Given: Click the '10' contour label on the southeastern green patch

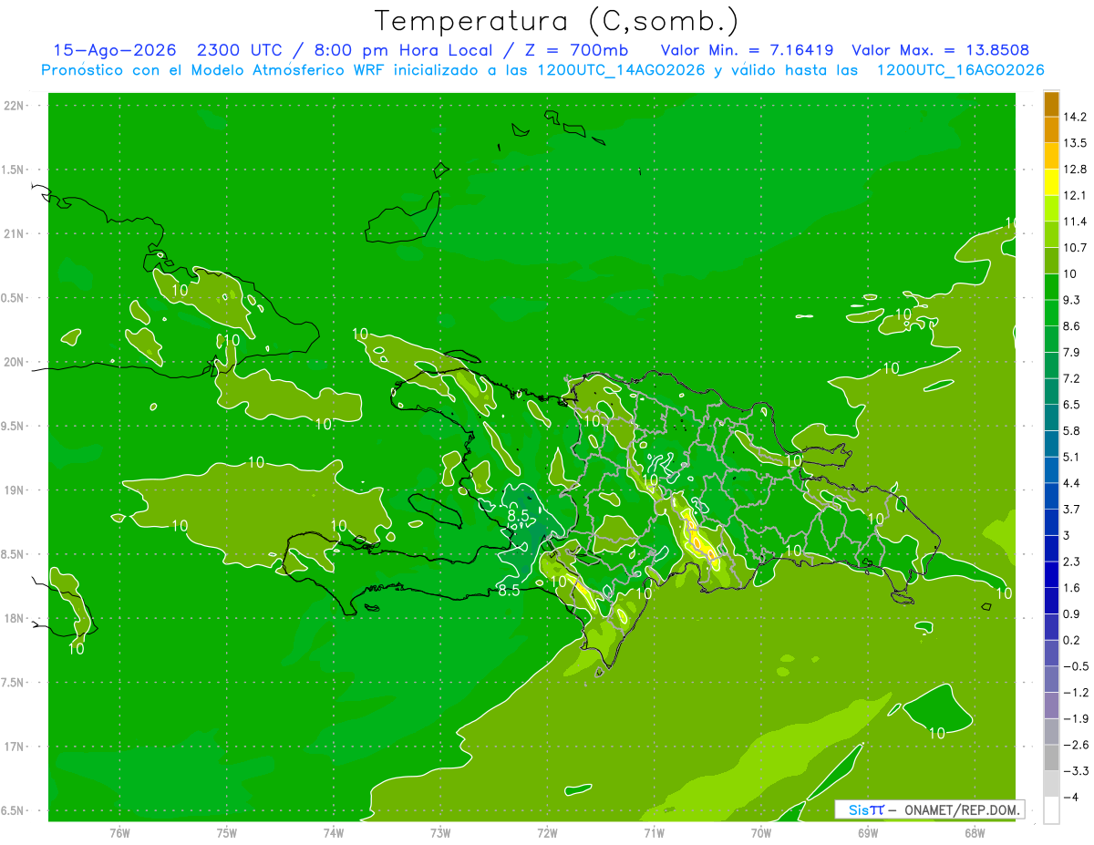Looking at the screenshot, I should [936, 733].
